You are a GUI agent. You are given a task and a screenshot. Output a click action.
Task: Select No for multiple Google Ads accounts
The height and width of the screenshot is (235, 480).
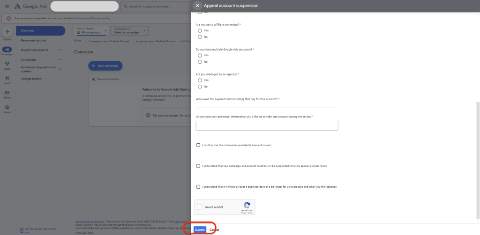coord(200,62)
